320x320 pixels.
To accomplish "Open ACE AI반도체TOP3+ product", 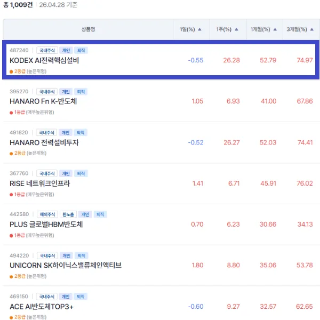I will tap(42, 307).
